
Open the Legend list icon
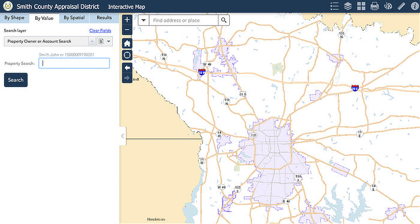point(334,6)
